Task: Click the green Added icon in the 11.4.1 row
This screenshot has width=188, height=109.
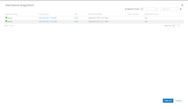Action: [x=6, y=21]
